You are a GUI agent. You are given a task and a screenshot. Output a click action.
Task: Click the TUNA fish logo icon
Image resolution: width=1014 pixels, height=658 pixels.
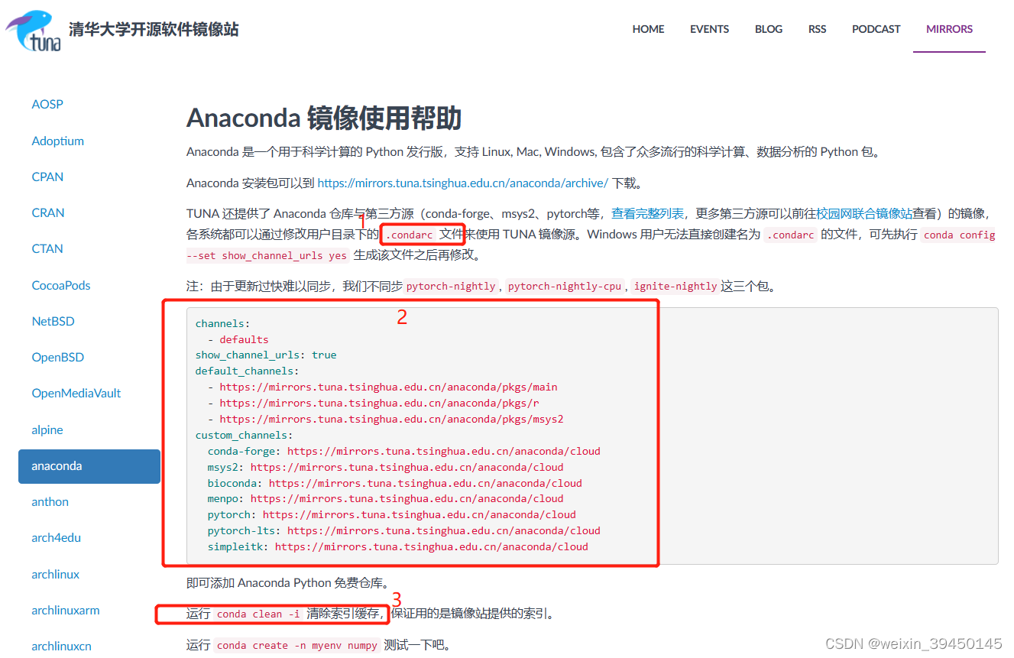(x=33, y=31)
